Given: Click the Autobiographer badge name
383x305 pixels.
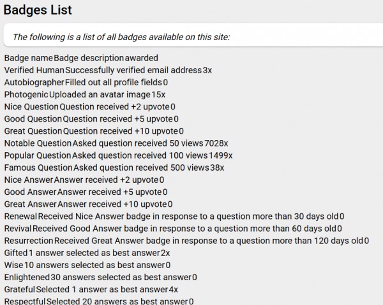Looking at the screenshot, I should pos(34,82).
